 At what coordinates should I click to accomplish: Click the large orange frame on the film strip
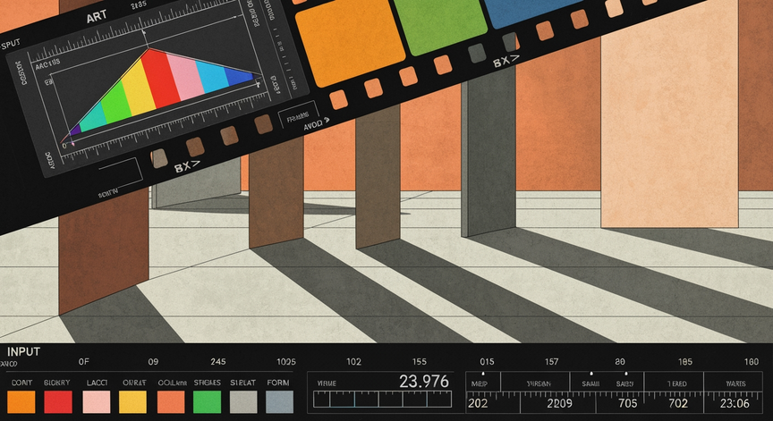[x=350, y=42]
